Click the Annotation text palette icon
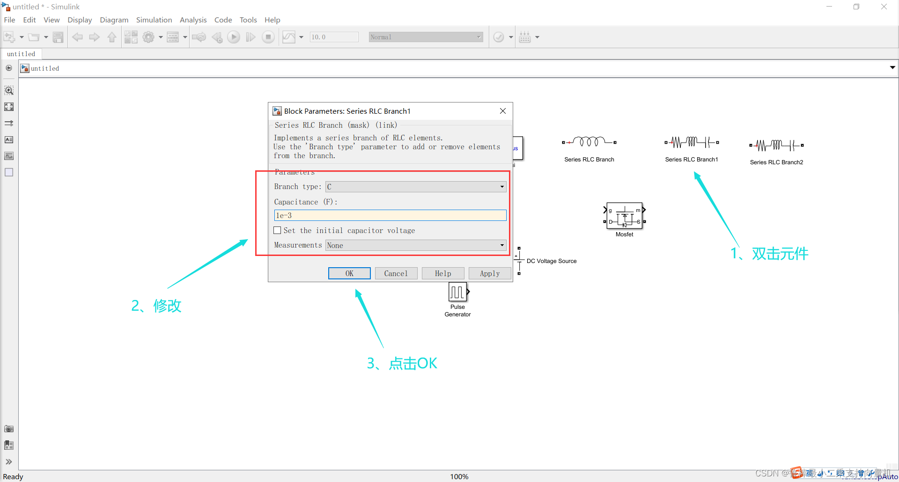Image resolution: width=899 pixels, height=482 pixels. coord(9,139)
